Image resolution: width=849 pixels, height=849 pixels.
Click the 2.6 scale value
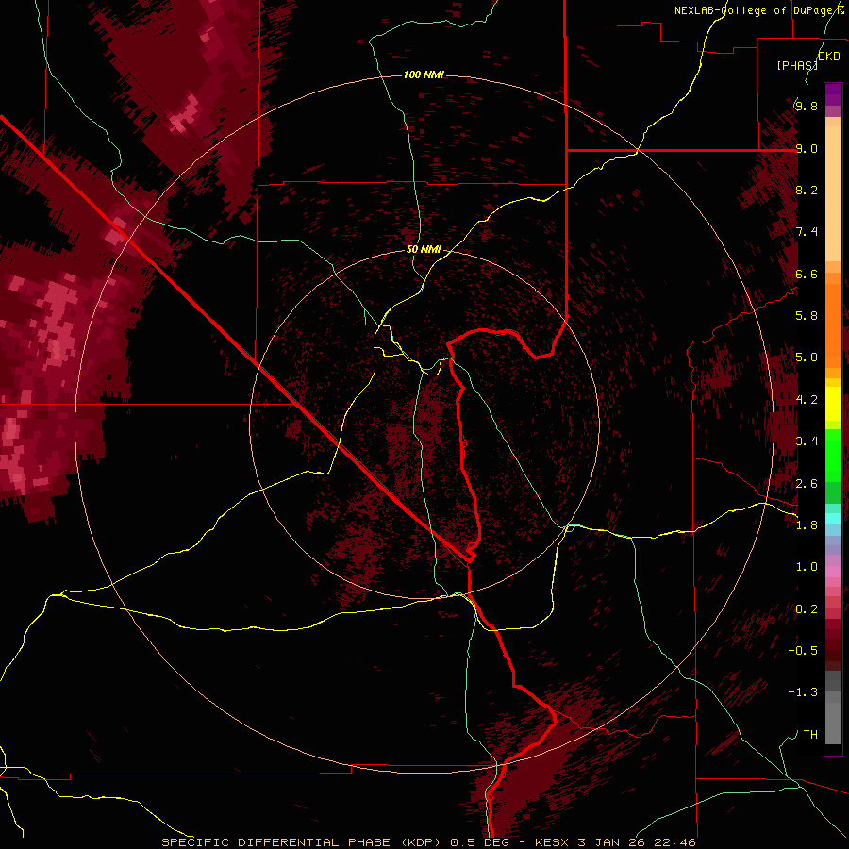point(807,484)
